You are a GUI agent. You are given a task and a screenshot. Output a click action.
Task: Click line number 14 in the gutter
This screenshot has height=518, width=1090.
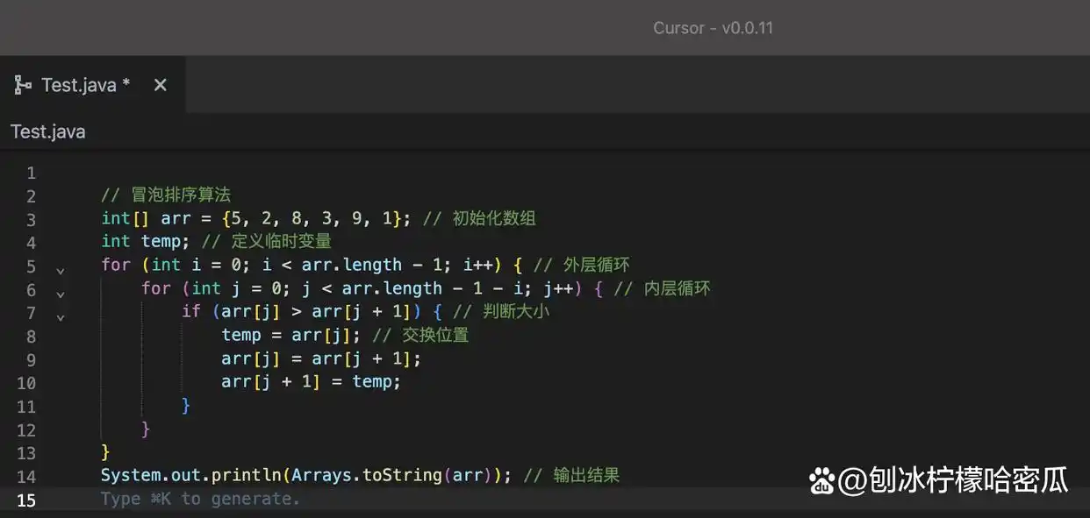point(26,476)
